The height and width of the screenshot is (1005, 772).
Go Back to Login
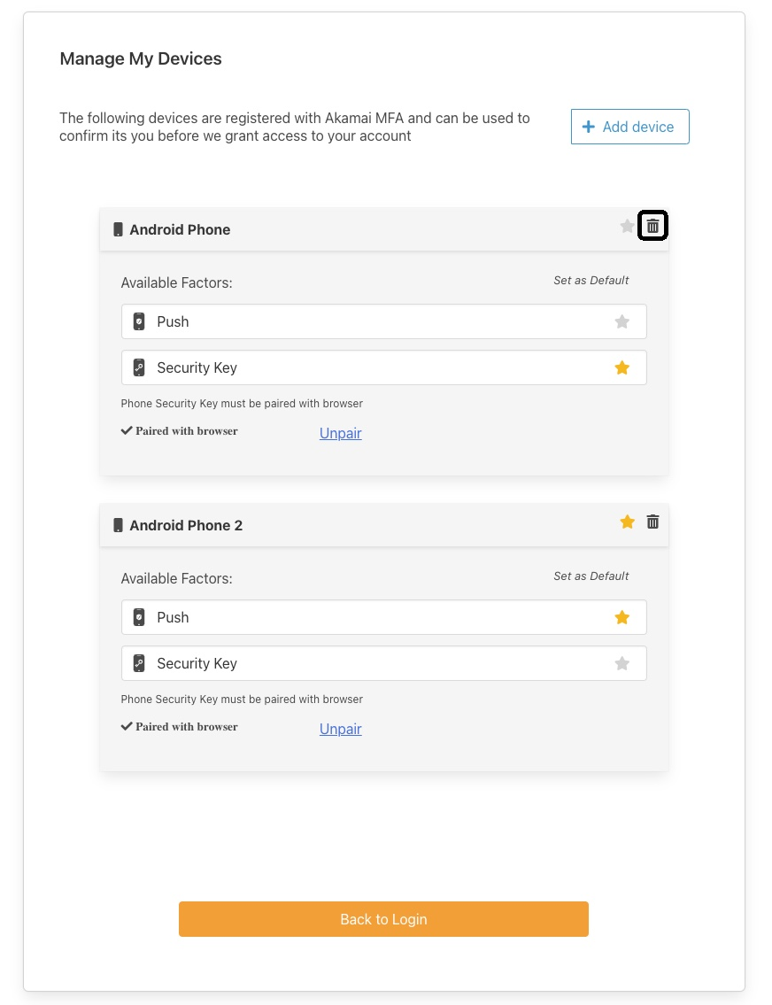click(x=383, y=919)
